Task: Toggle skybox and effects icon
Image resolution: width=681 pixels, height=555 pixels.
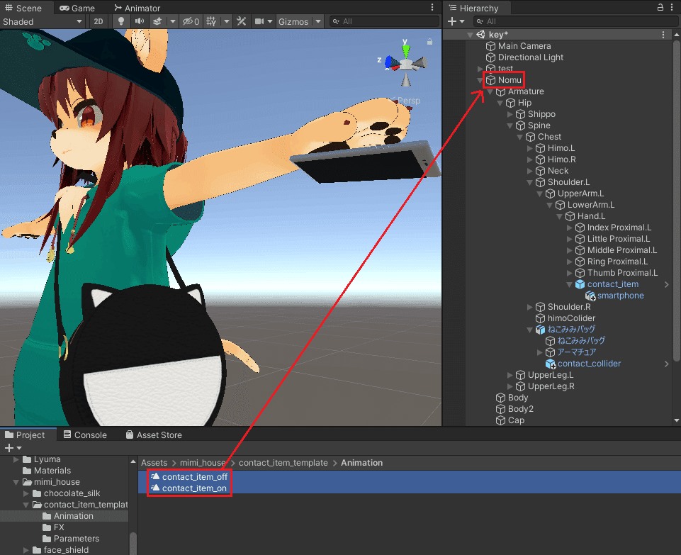Action: [157, 21]
